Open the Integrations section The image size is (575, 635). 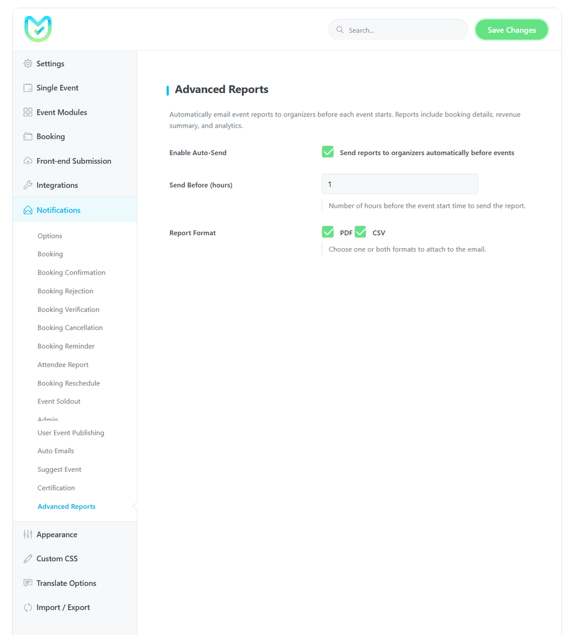(75, 185)
